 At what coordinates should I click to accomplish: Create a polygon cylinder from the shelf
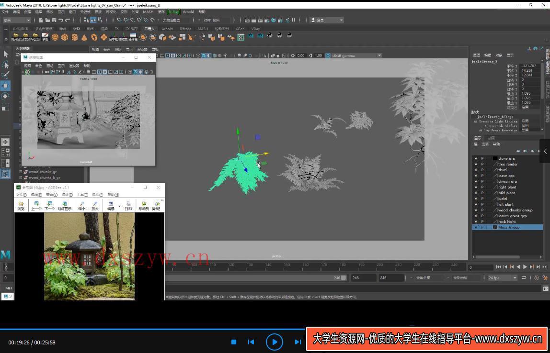[74, 37]
